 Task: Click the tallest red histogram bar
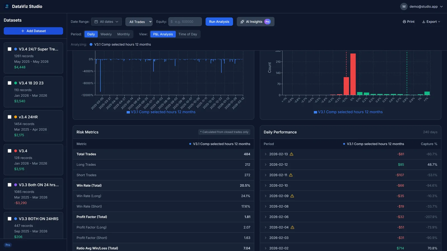coord(353,74)
